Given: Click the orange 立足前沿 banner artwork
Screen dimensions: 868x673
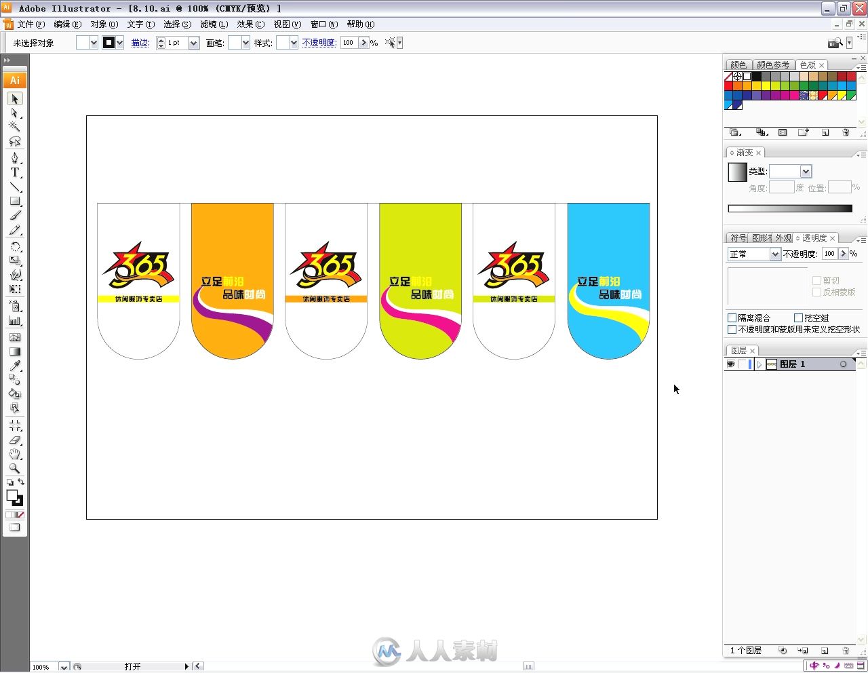Looking at the screenshot, I should coord(233,281).
